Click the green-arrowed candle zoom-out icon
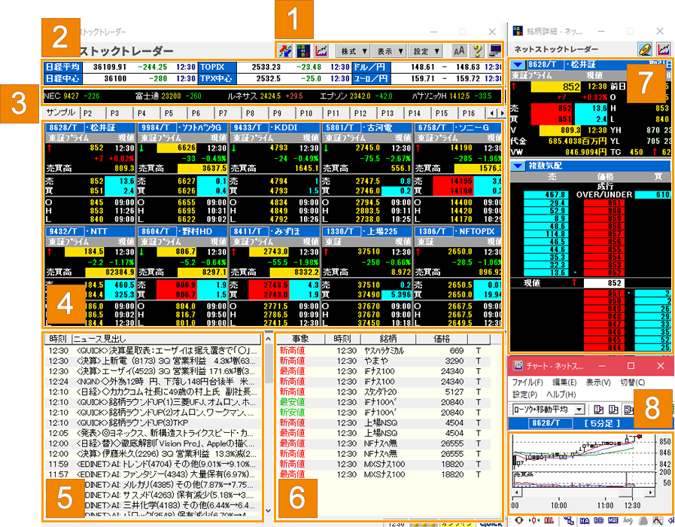 518,520
